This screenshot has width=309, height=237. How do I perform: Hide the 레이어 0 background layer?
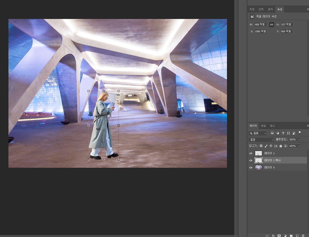[251, 167]
